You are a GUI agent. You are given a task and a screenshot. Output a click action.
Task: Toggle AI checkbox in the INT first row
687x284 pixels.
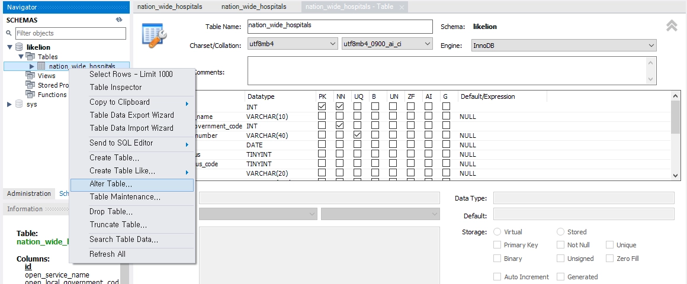429,106
